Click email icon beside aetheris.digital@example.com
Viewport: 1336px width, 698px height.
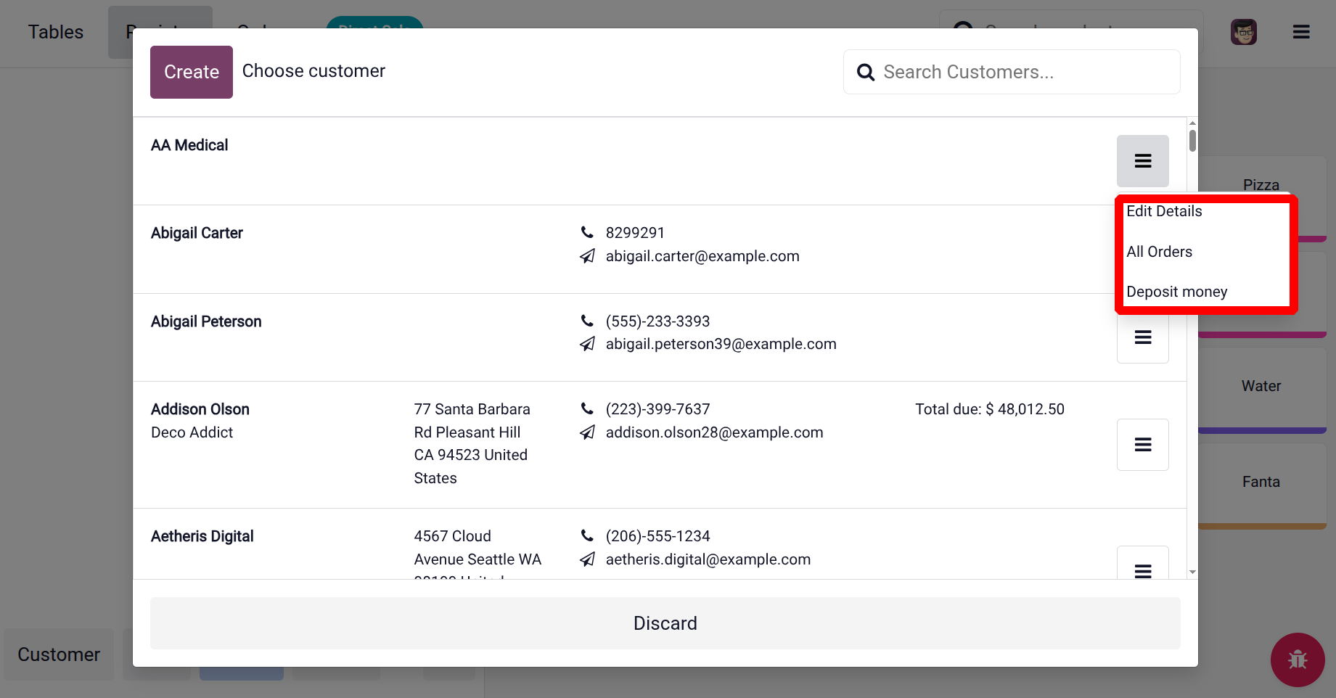[x=587, y=559]
